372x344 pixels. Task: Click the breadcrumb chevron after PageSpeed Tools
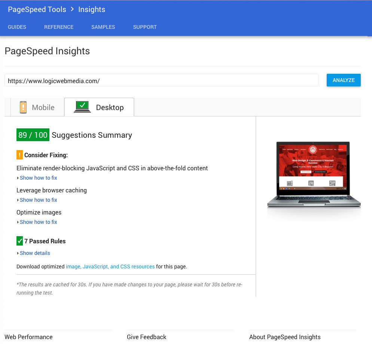click(72, 9)
